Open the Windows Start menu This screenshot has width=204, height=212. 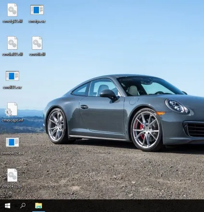tap(7, 206)
